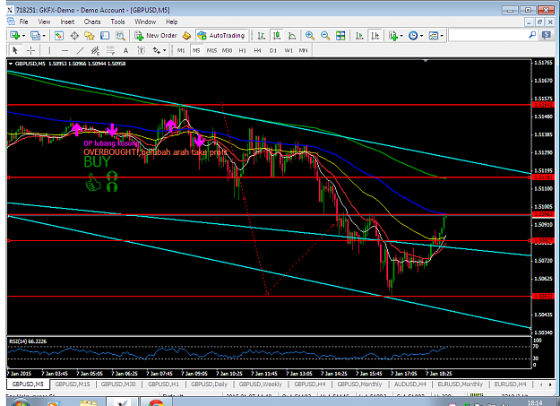Open Chrome from the taskbar
This screenshot has width=560, height=406.
click(x=156, y=402)
